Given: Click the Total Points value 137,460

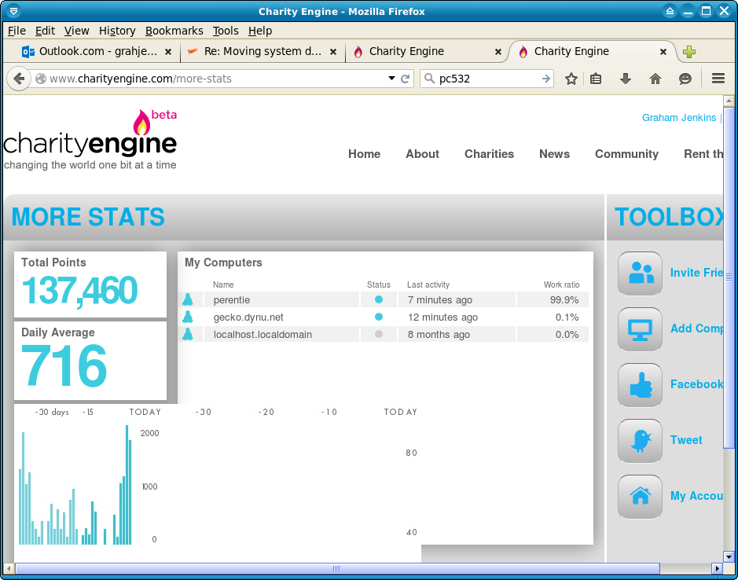Looking at the screenshot, I should coord(79,291).
